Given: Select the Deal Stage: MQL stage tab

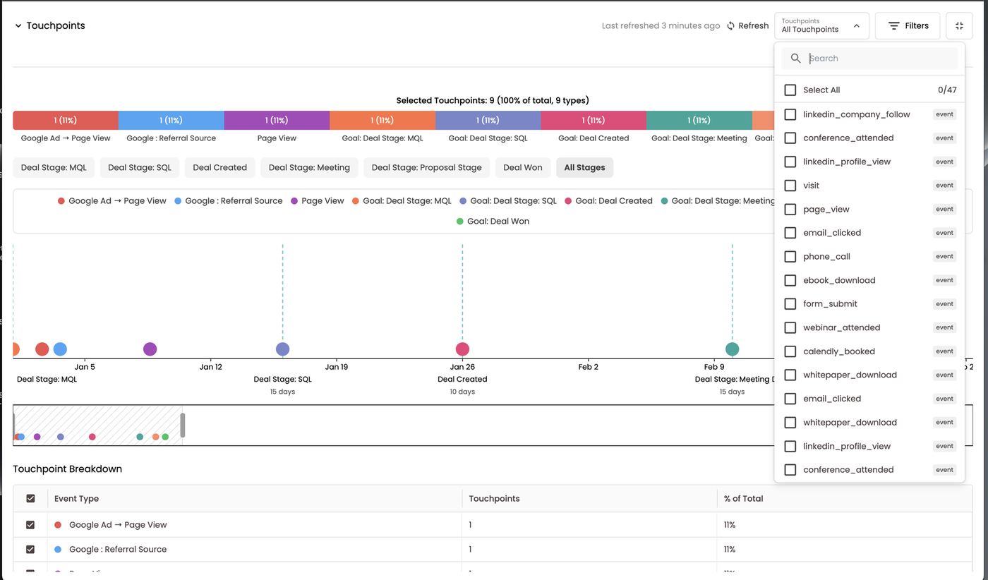Looking at the screenshot, I should pyautogui.click(x=54, y=168).
